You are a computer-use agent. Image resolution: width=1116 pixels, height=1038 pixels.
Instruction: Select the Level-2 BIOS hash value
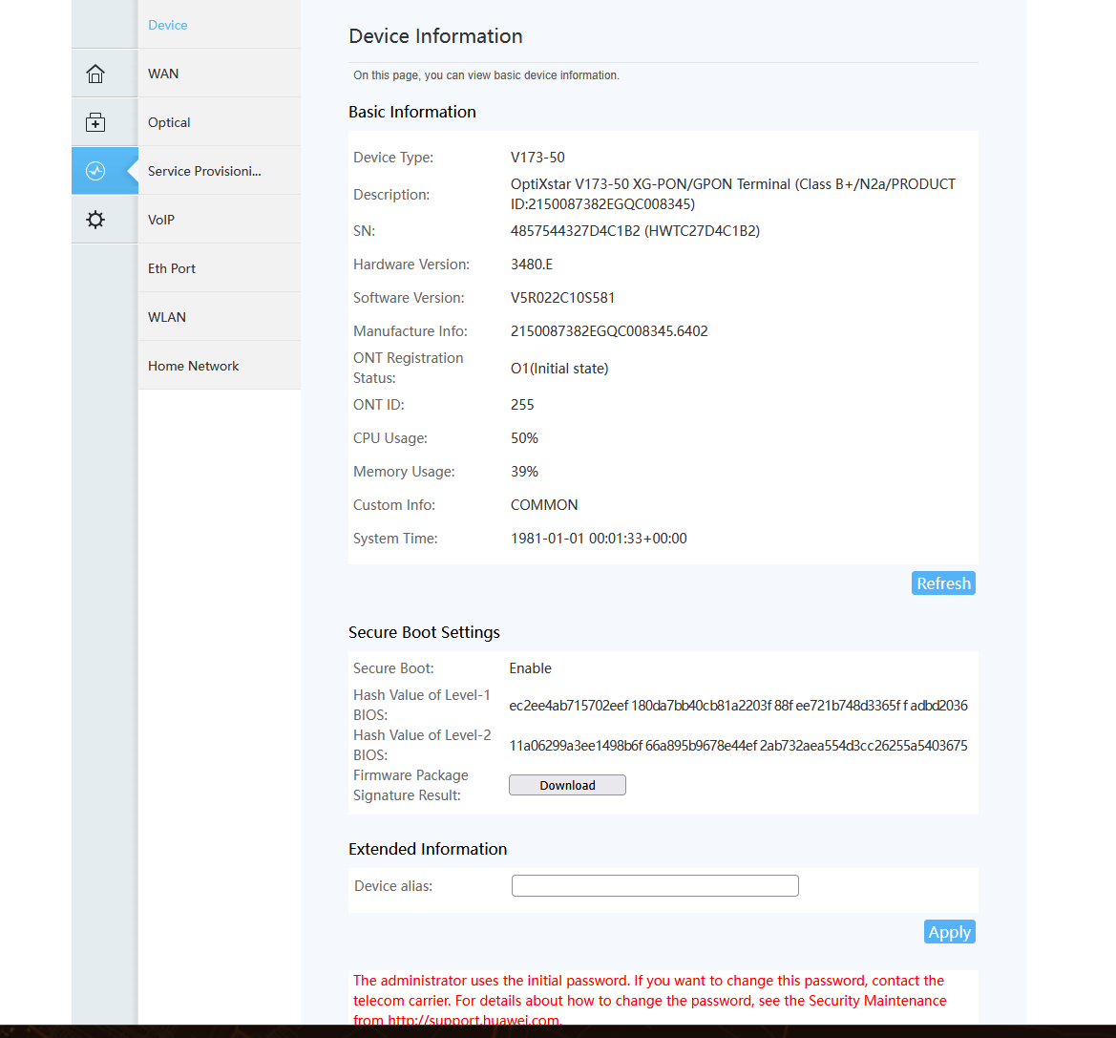(x=738, y=746)
